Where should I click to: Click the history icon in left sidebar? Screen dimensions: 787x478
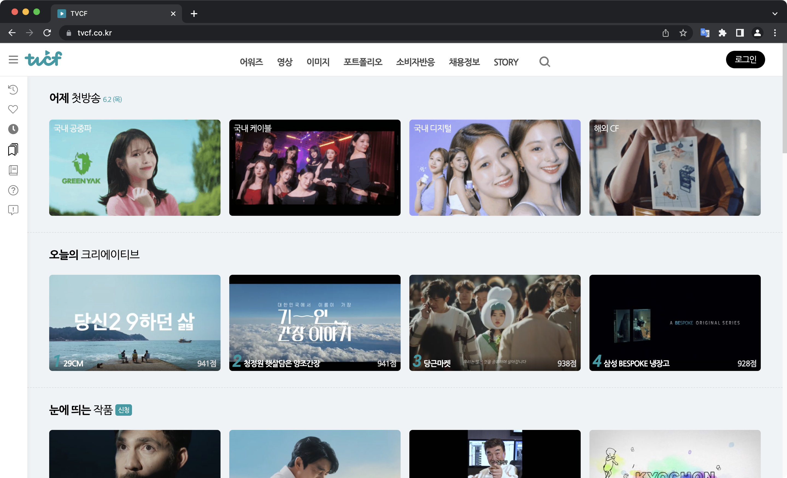(x=13, y=90)
